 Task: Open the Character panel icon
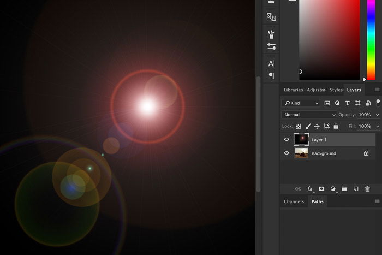[x=271, y=64]
